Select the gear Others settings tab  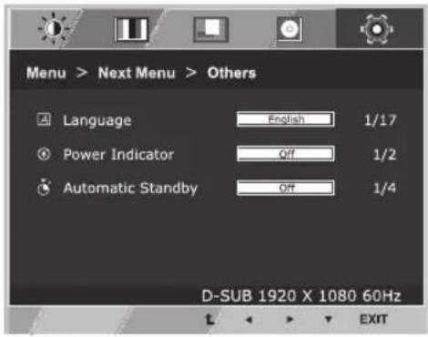(x=376, y=29)
